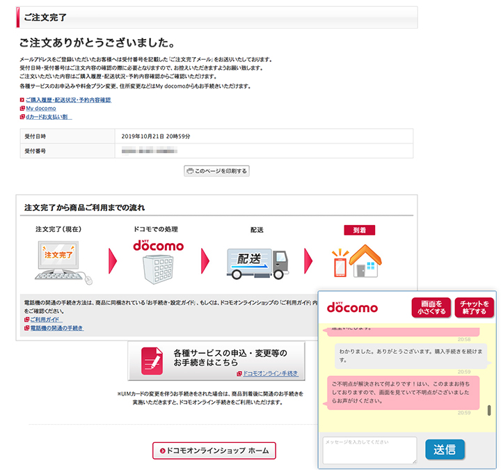Viewport: 501px width, 470px height.
Task: Click the arrow icon before ご購入履歴 link
Action: point(22,100)
